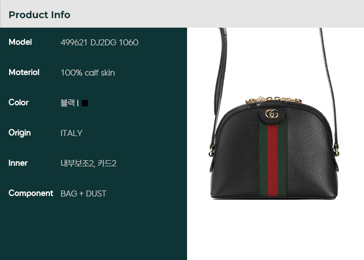The image size is (364, 260).
Task: Click the 100% calf skin text
Action: pos(88,73)
